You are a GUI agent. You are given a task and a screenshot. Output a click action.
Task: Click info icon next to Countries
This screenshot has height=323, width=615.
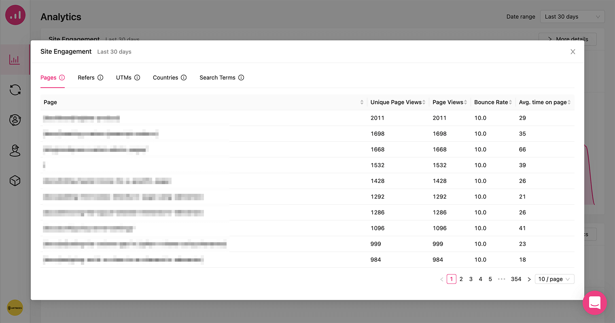point(184,78)
